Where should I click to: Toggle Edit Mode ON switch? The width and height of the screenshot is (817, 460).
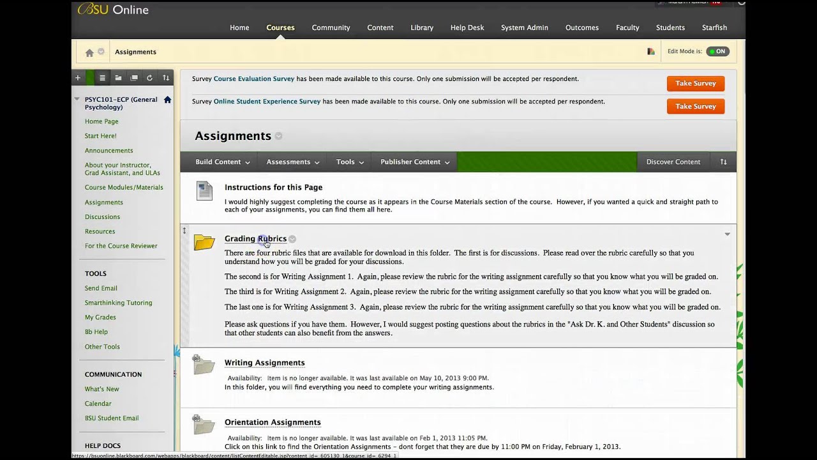tap(717, 51)
